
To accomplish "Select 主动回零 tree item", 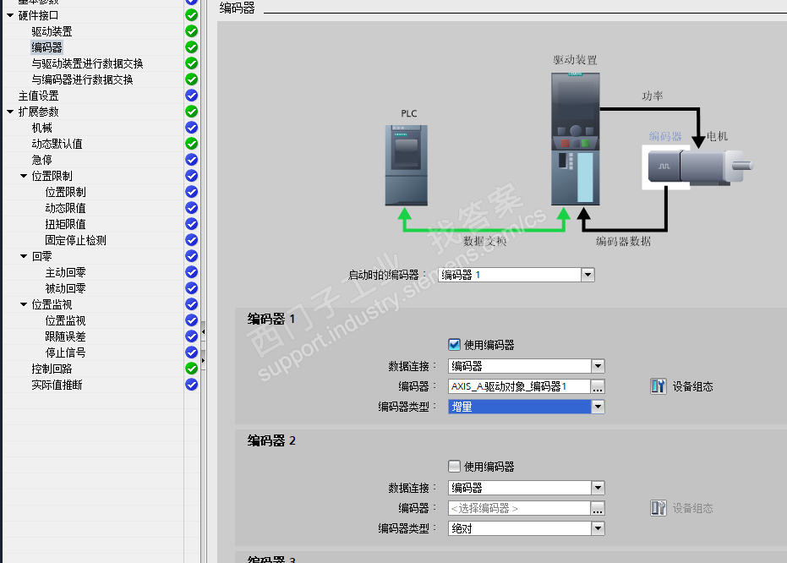I will [66, 272].
